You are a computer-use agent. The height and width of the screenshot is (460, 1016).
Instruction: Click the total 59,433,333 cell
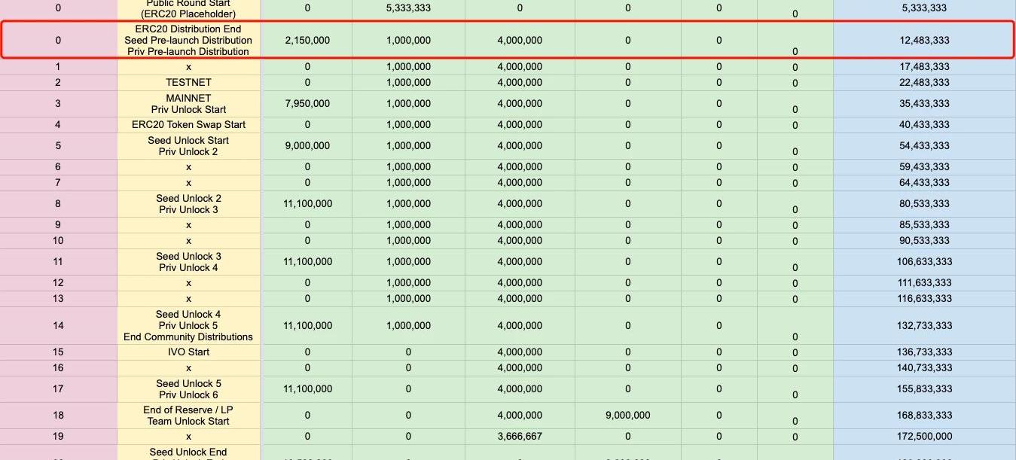point(924,166)
